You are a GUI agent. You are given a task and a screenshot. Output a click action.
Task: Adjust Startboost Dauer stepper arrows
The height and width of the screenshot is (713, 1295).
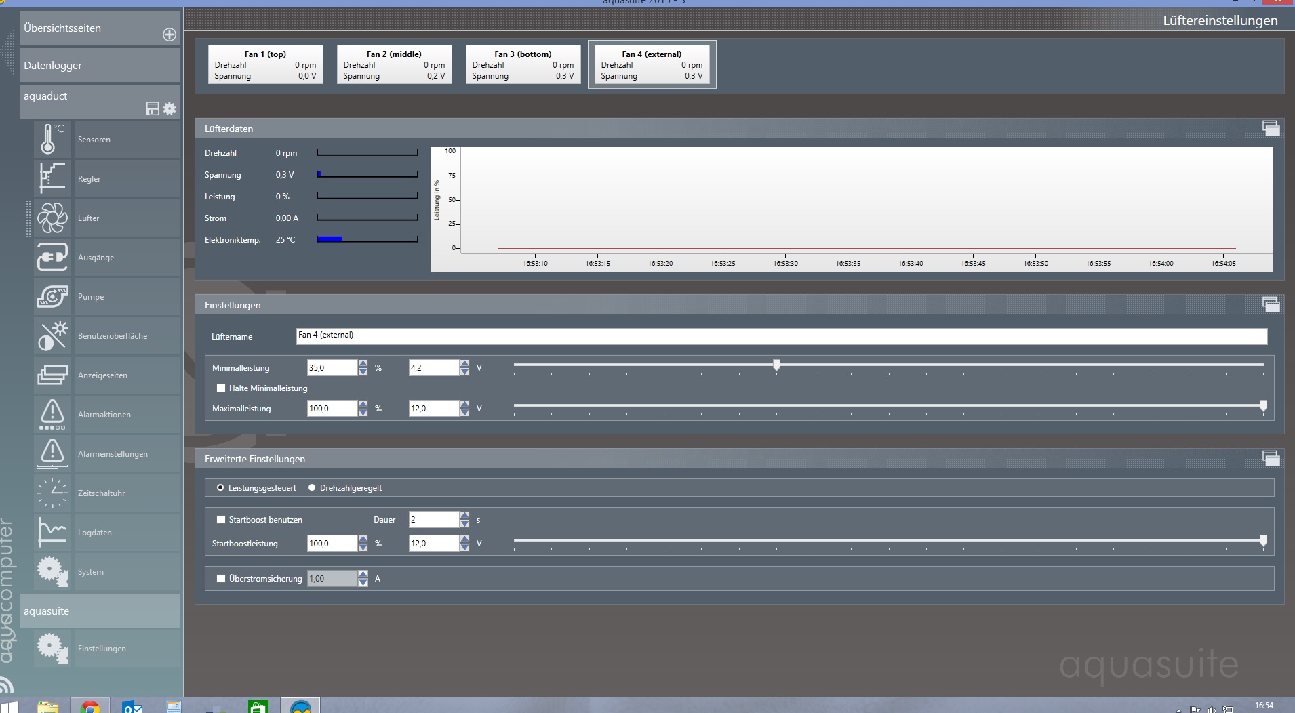(464, 519)
